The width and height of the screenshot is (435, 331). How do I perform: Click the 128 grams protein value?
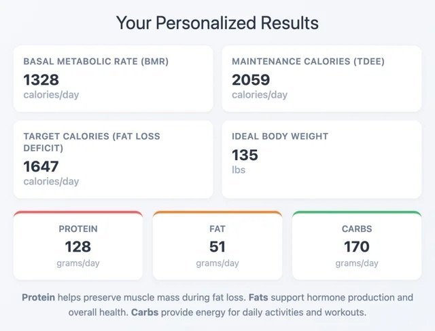[78, 246]
